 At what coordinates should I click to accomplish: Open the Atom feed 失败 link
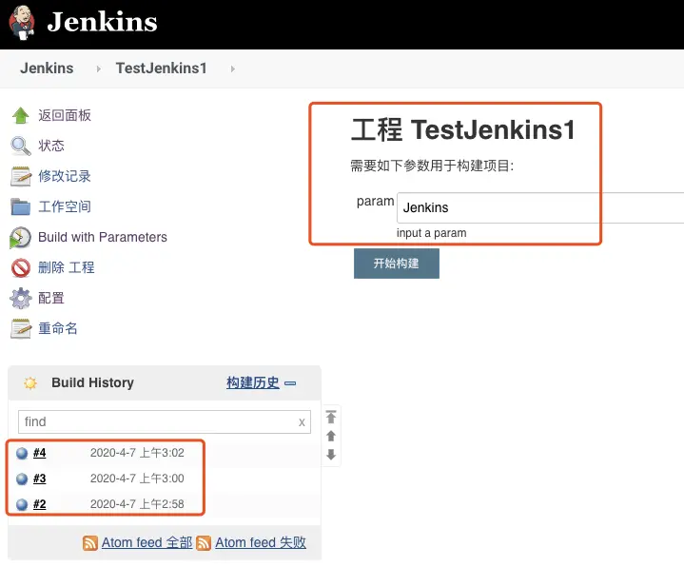click(x=261, y=542)
